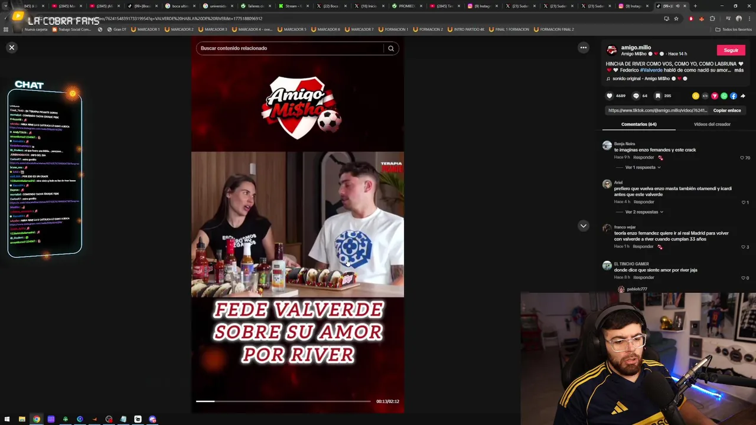Switch to Comentarios (64) tab
The image size is (756, 425).
tap(638, 125)
